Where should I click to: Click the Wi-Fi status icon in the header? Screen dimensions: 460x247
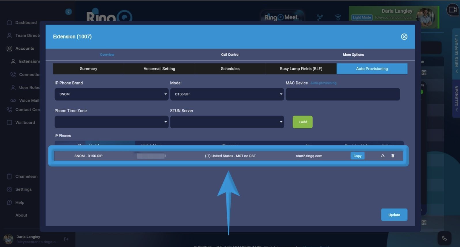[x=338, y=18]
